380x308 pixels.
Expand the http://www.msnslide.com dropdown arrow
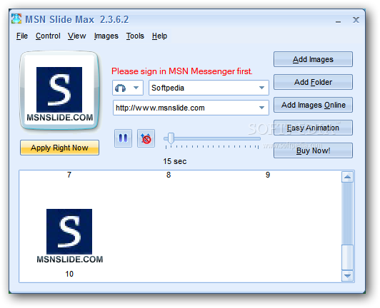pos(261,108)
